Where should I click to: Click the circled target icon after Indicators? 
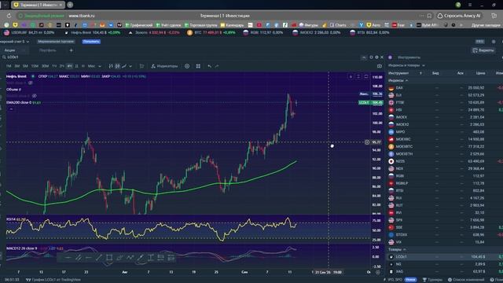[187, 66]
